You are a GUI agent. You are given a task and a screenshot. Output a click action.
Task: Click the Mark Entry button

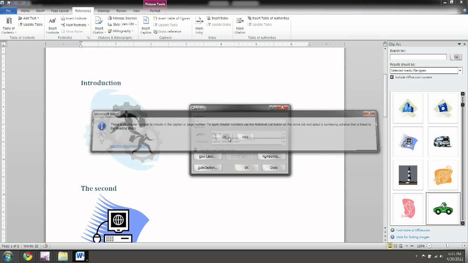click(x=199, y=25)
